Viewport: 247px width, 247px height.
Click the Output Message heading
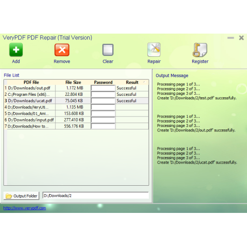(172, 76)
